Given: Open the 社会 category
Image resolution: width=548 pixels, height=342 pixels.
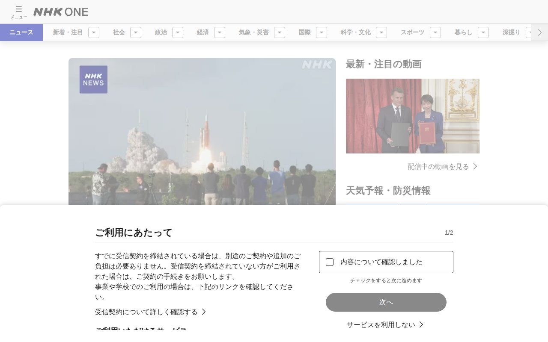Looking at the screenshot, I should coord(119,32).
